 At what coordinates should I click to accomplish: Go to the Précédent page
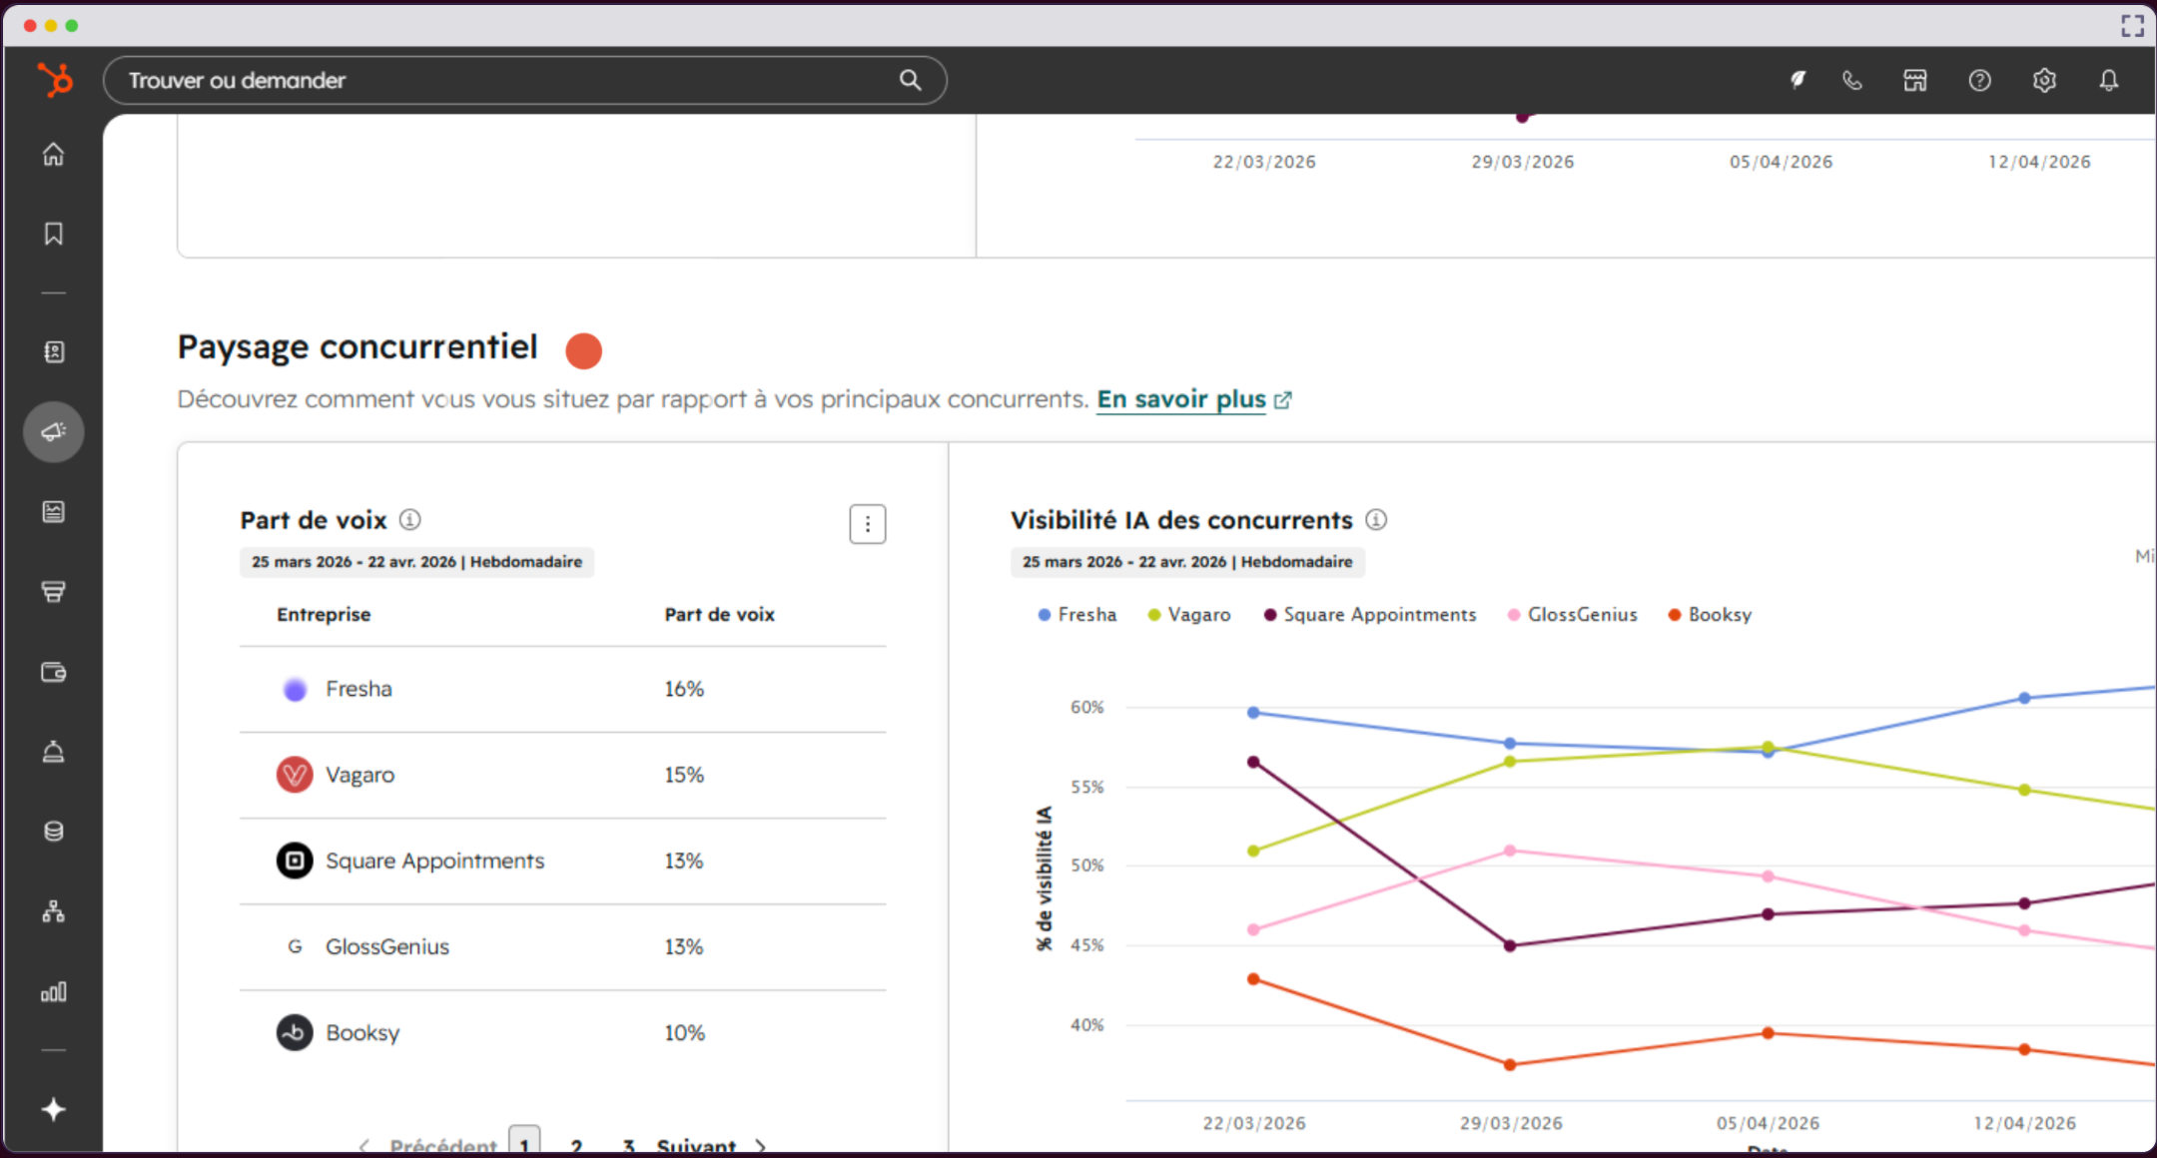coord(429,1146)
